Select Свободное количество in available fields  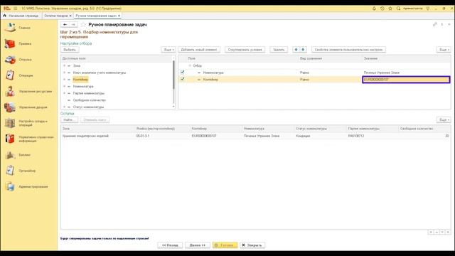90,100
